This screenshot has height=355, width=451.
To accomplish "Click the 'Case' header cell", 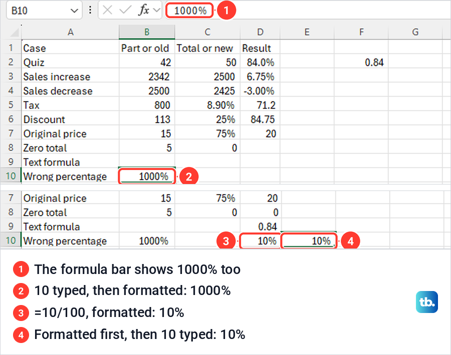I will [x=70, y=48].
